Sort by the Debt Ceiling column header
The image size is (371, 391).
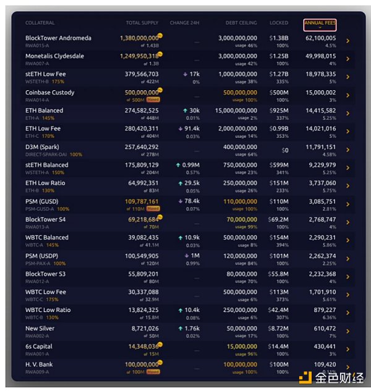[240, 23]
